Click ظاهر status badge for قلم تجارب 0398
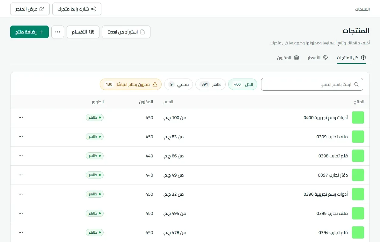 [x=94, y=156]
